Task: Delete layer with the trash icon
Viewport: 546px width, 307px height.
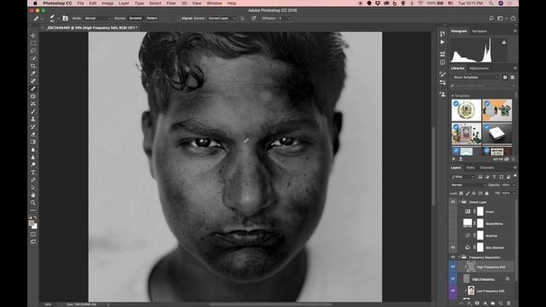Action: 508,304
